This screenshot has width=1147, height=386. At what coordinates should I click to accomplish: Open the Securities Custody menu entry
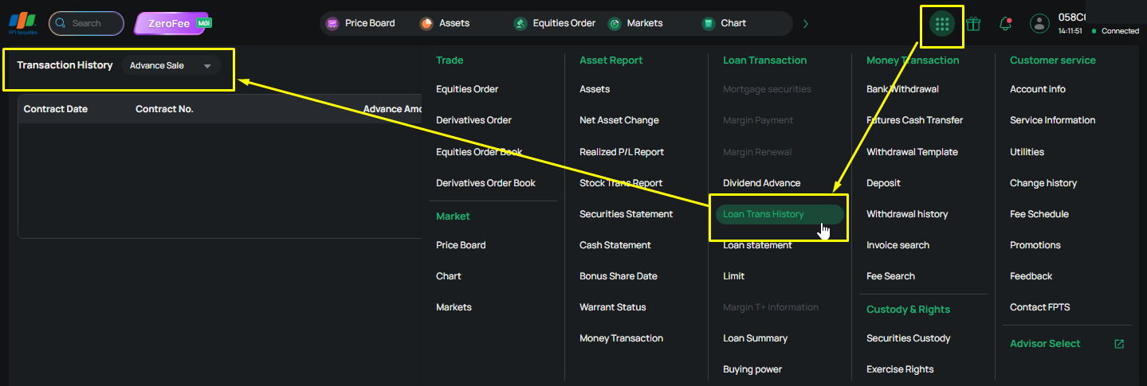tap(908, 338)
